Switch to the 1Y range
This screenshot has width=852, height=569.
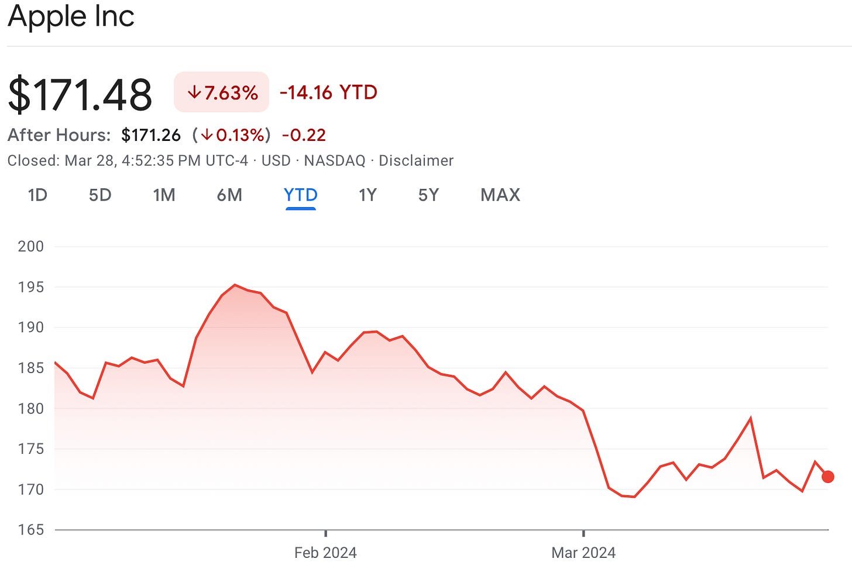(367, 195)
